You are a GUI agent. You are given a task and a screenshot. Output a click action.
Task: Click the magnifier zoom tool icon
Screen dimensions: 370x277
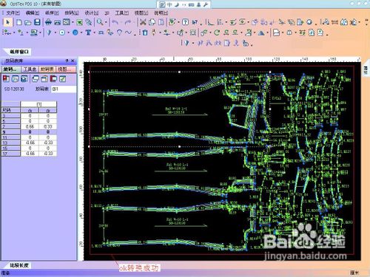coord(100,22)
